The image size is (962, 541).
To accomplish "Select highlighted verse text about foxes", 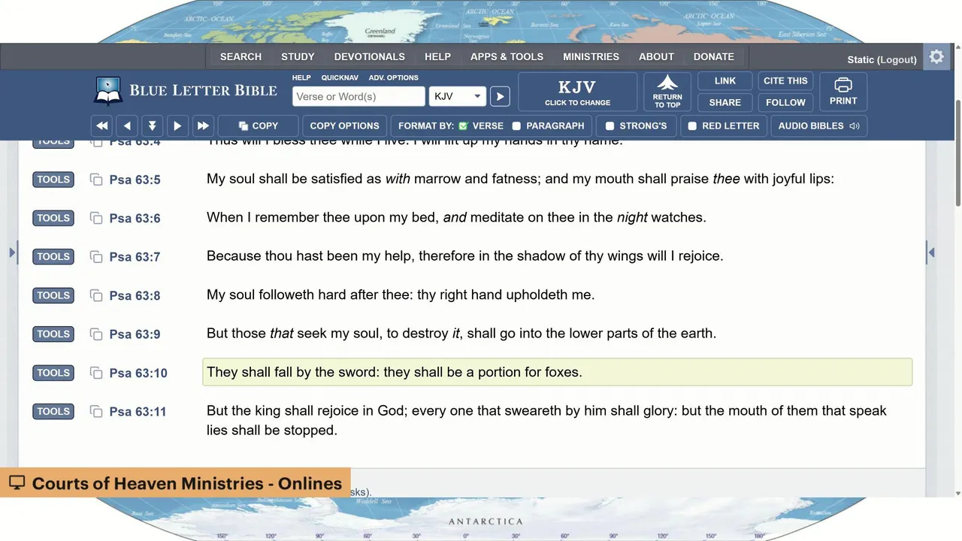I will pyautogui.click(x=395, y=372).
